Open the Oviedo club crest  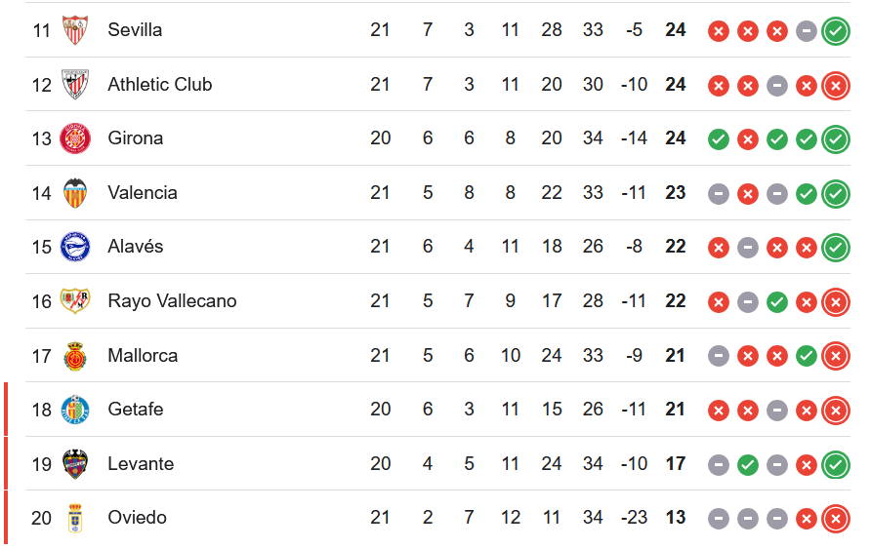tap(75, 518)
